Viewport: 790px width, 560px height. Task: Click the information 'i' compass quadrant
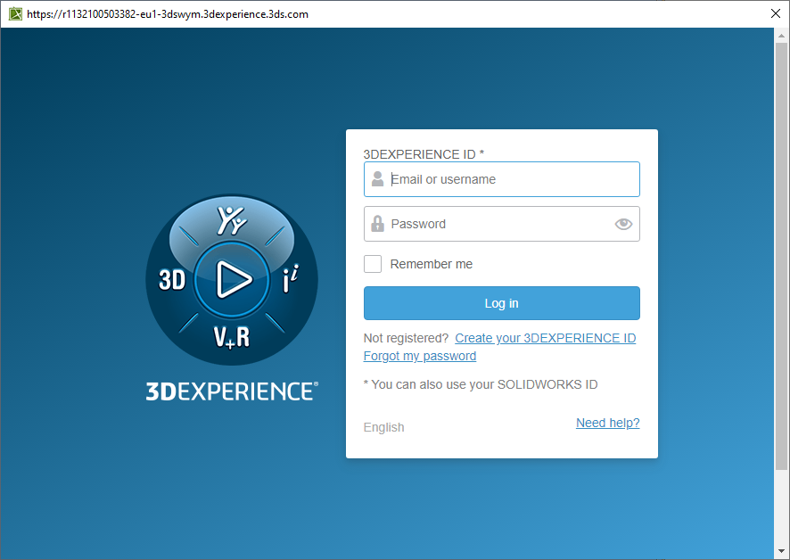(x=290, y=280)
